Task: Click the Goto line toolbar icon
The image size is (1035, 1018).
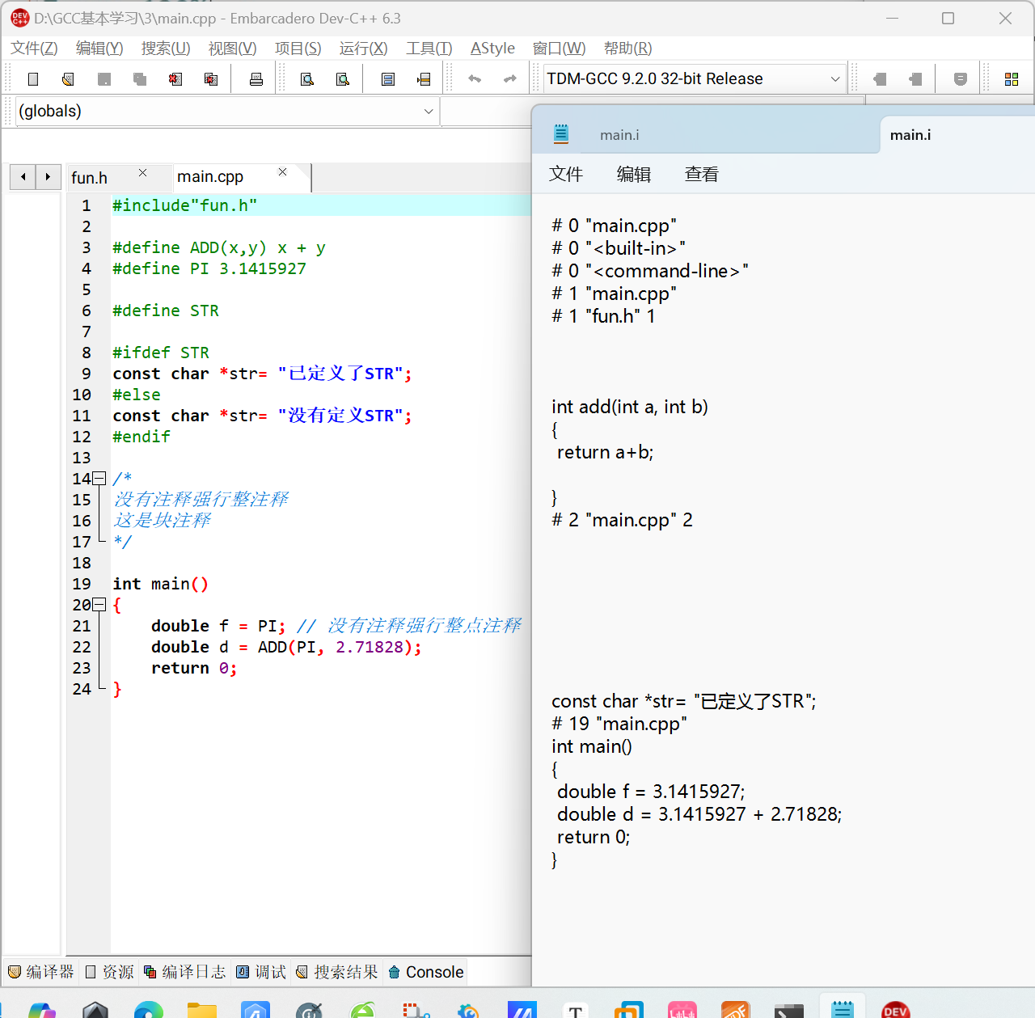Action: point(424,79)
